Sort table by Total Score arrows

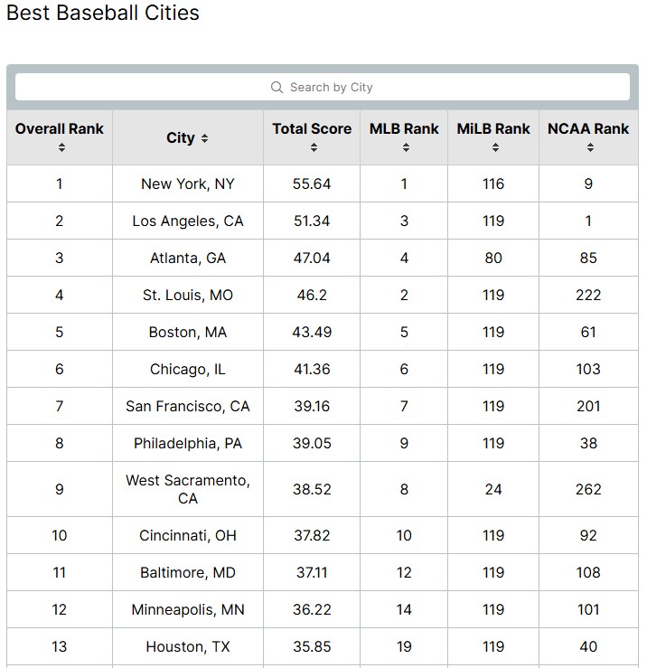312,147
